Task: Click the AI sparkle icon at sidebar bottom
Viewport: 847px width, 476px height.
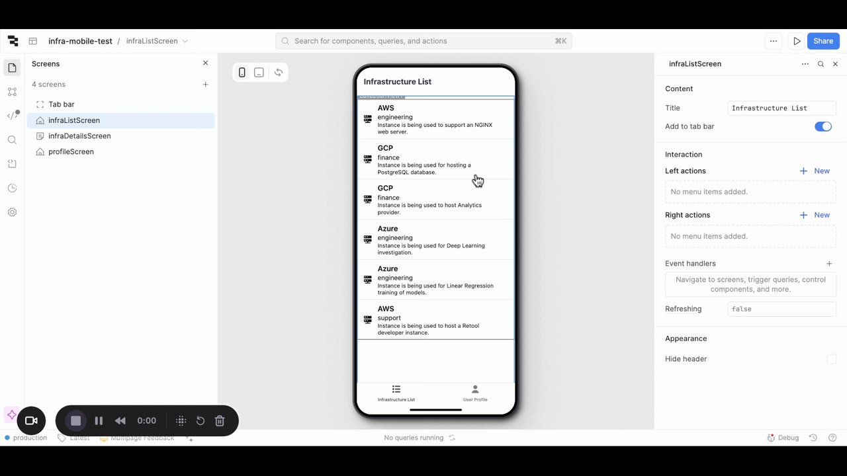Action: [11, 415]
